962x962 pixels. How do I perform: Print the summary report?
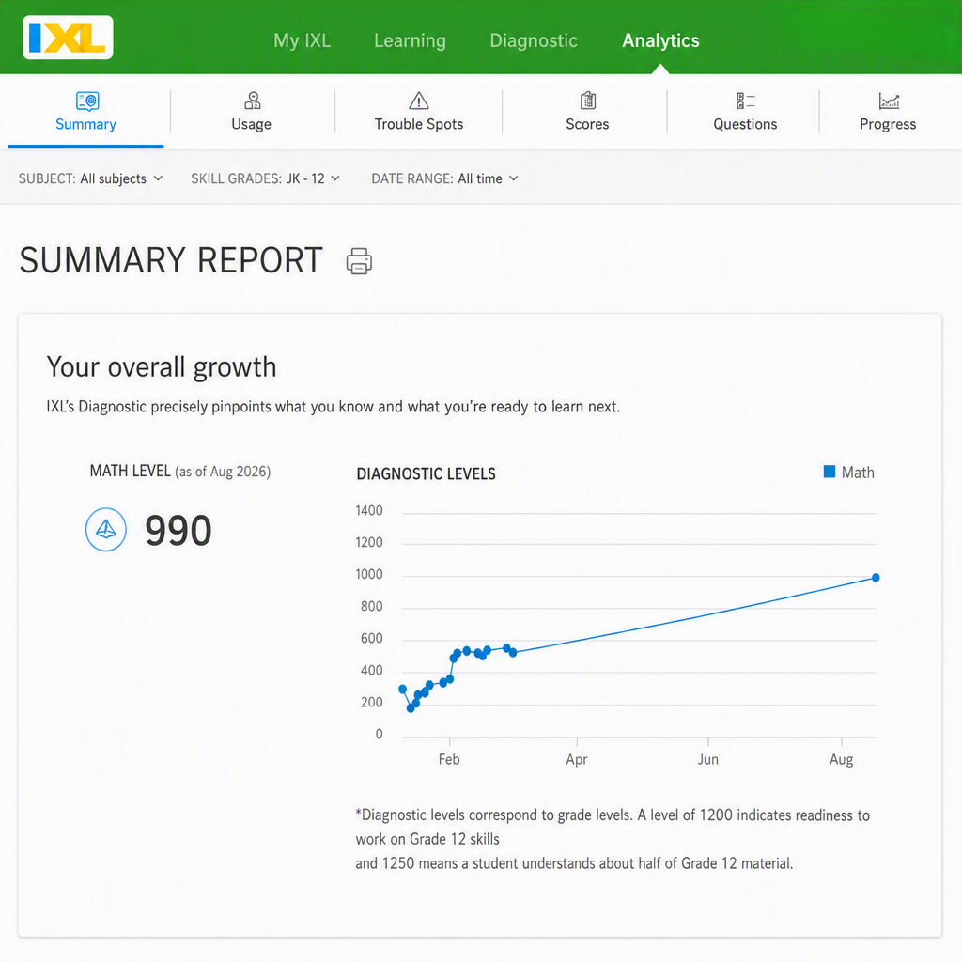point(359,261)
